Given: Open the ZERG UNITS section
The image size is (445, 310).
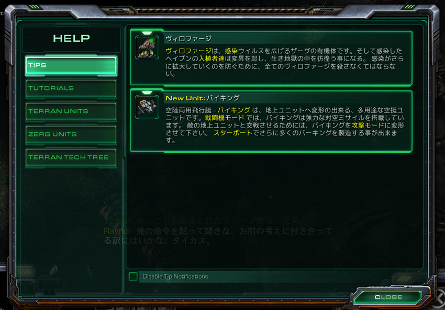Looking at the screenshot, I should (71, 134).
